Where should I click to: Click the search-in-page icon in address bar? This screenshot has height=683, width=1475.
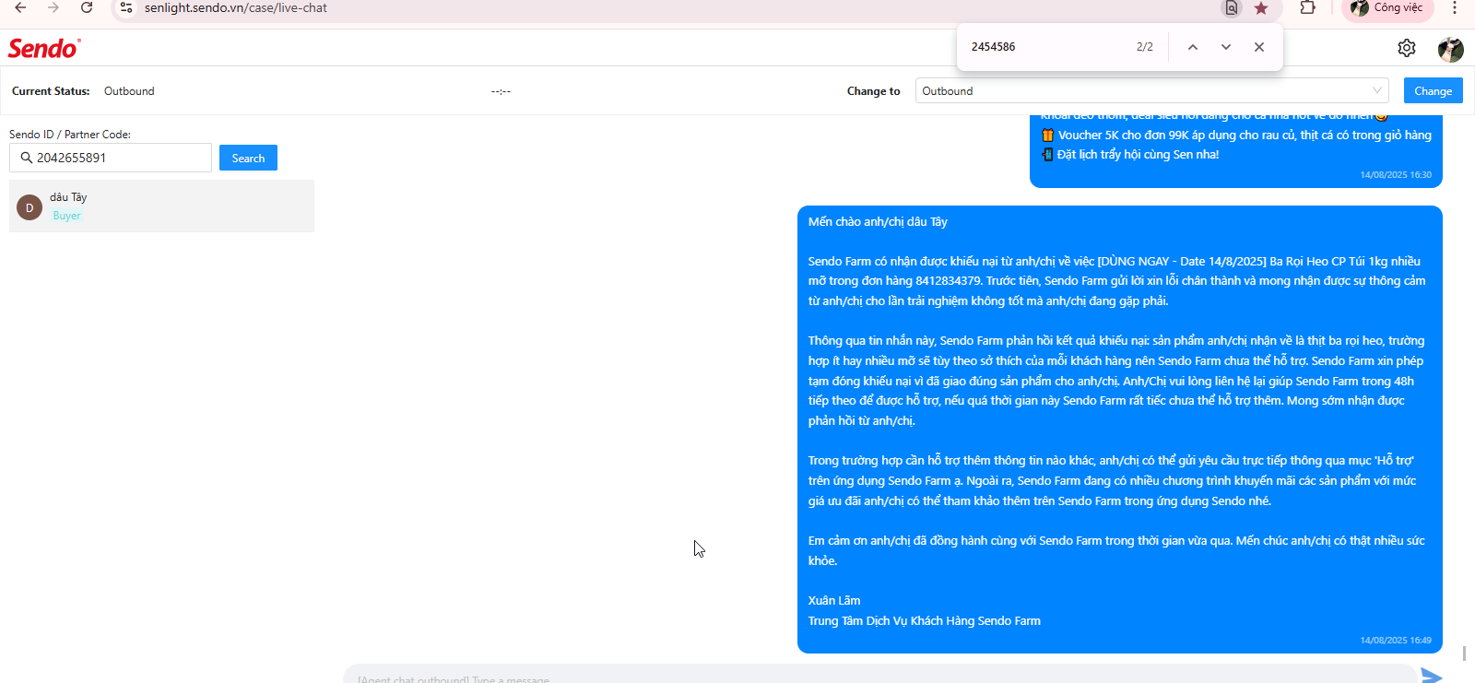coord(1232,8)
